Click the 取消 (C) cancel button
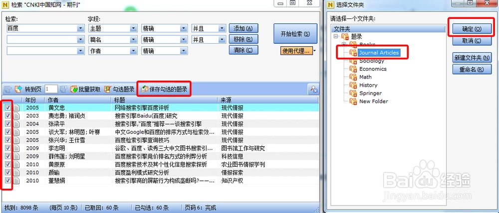The image size is (499, 213). click(x=472, y=41)
